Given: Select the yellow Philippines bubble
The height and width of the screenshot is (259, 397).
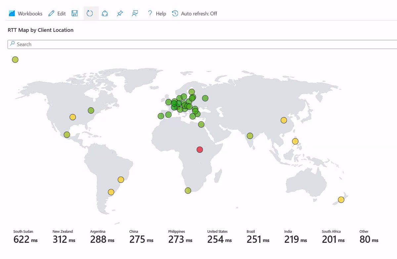Looking at the screenshot, I should [x=295, y=141].
